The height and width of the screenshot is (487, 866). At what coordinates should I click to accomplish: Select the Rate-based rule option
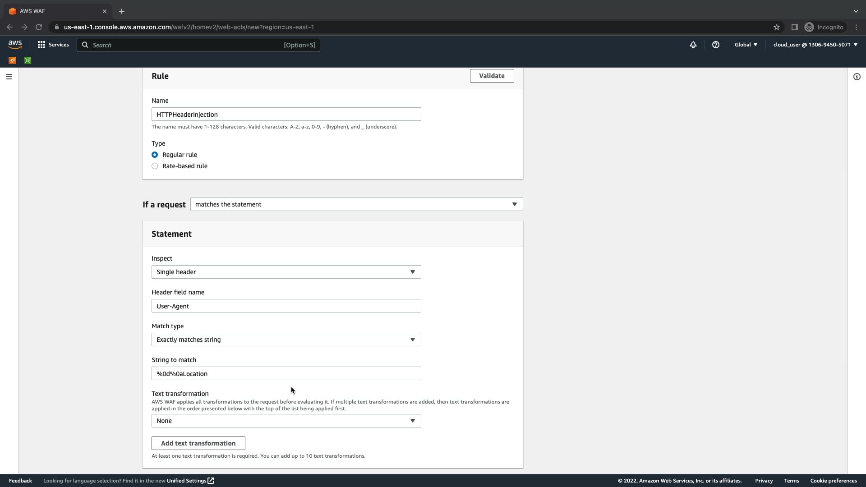155,166
